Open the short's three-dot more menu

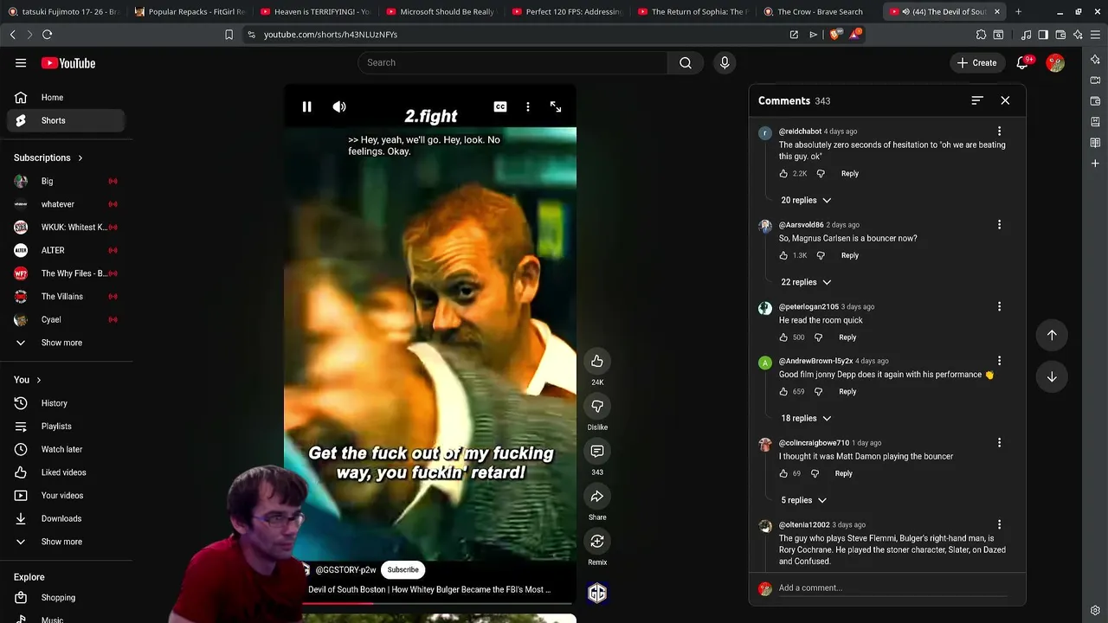[x=528, y=106]
